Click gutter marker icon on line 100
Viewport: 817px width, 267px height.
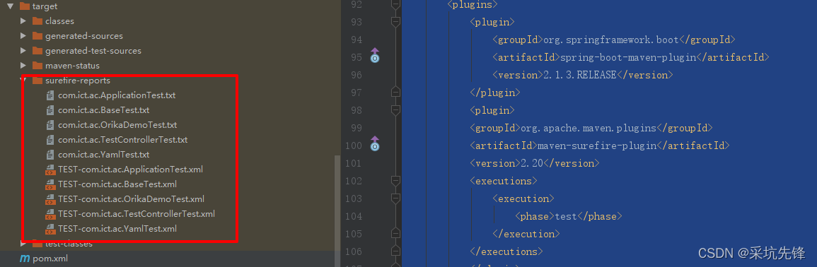point(375,143)
